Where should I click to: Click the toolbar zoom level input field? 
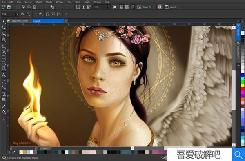(x=101, y=7)
